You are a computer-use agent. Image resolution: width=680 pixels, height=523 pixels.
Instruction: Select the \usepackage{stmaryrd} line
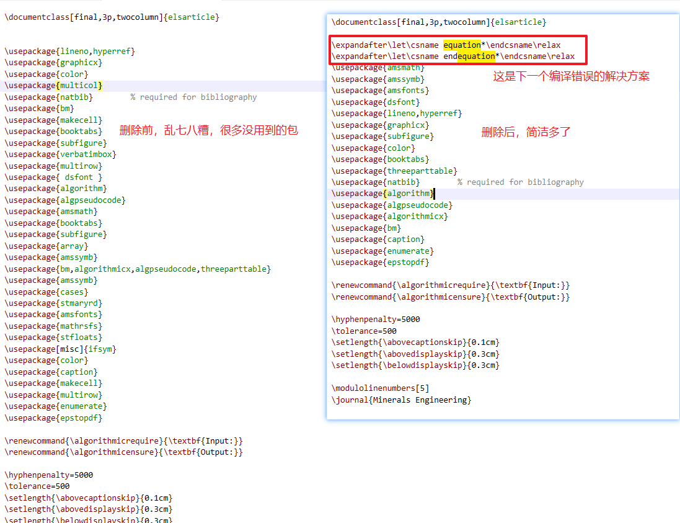click(53, 303)
